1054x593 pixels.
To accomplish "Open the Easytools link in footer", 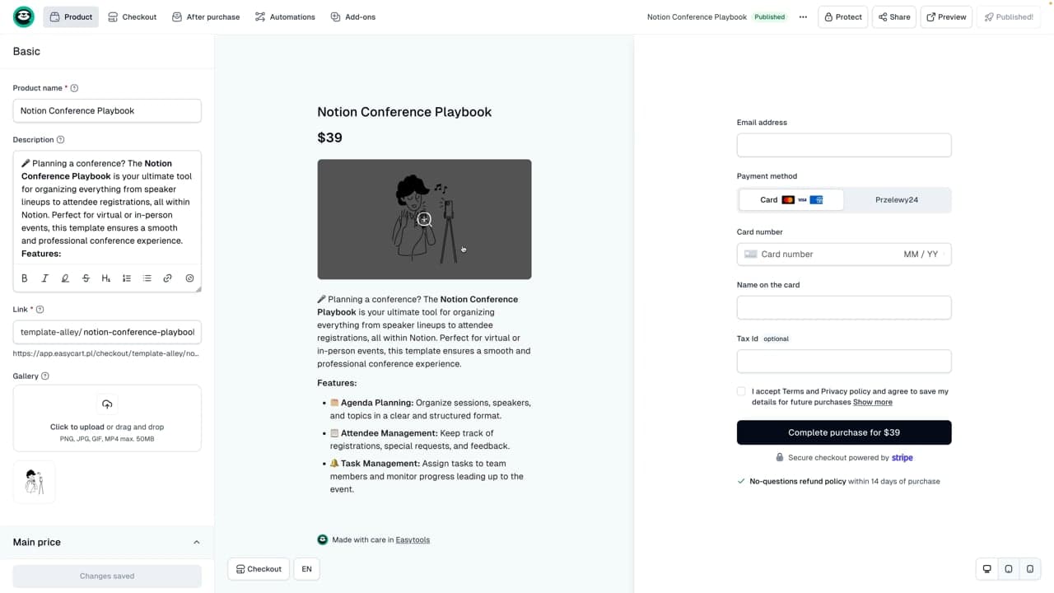I will 413,540.
